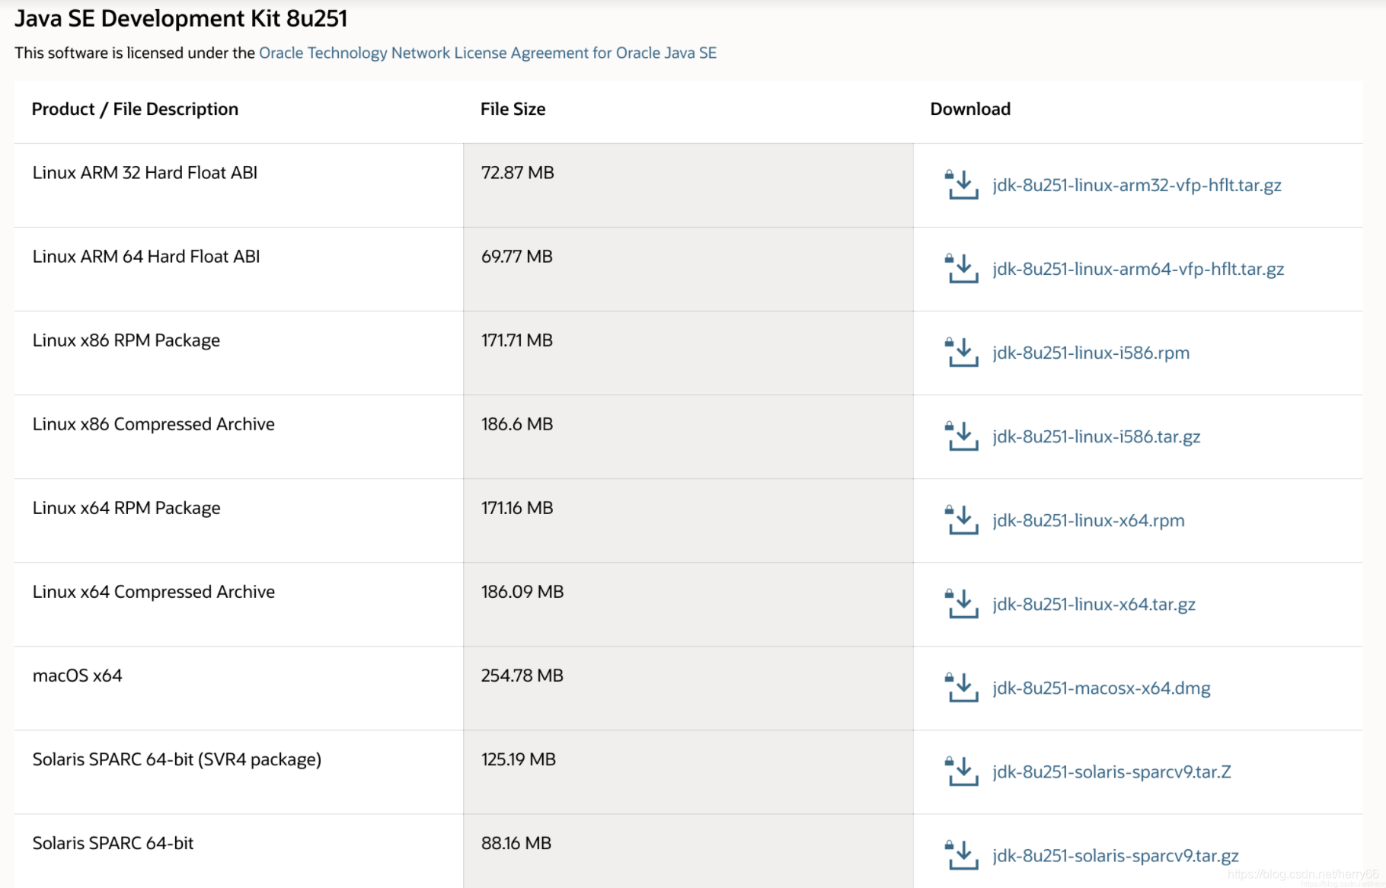Select the File Size column header
This screenshot has height=888, width=1386.
513,109
